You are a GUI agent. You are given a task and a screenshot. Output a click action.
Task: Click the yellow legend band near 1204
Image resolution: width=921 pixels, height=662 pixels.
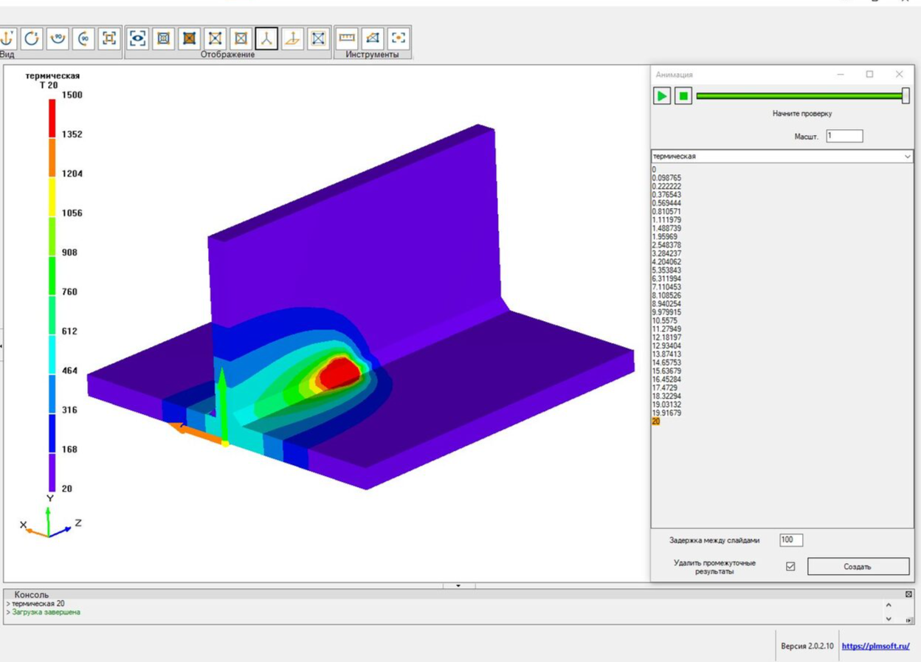pos(52,196)
